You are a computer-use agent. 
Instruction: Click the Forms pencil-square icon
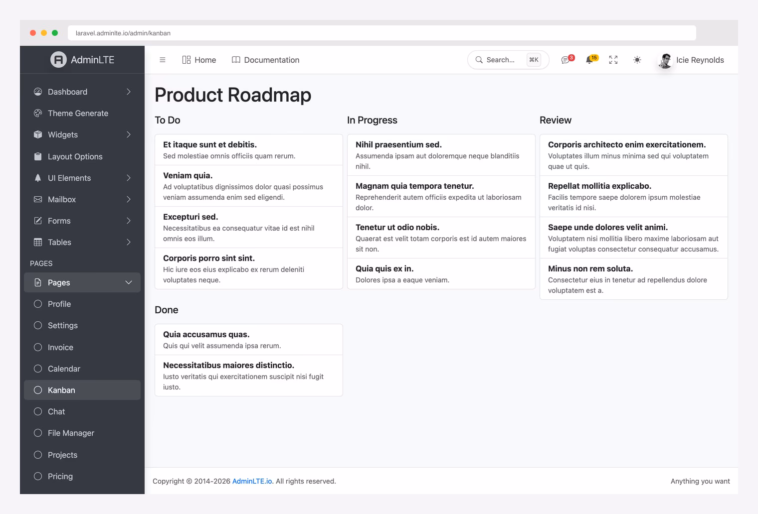(38, 221)
